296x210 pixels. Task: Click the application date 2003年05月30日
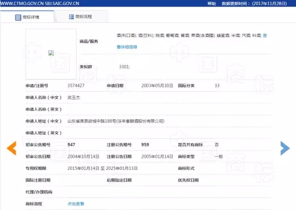(x=157, y=86)
